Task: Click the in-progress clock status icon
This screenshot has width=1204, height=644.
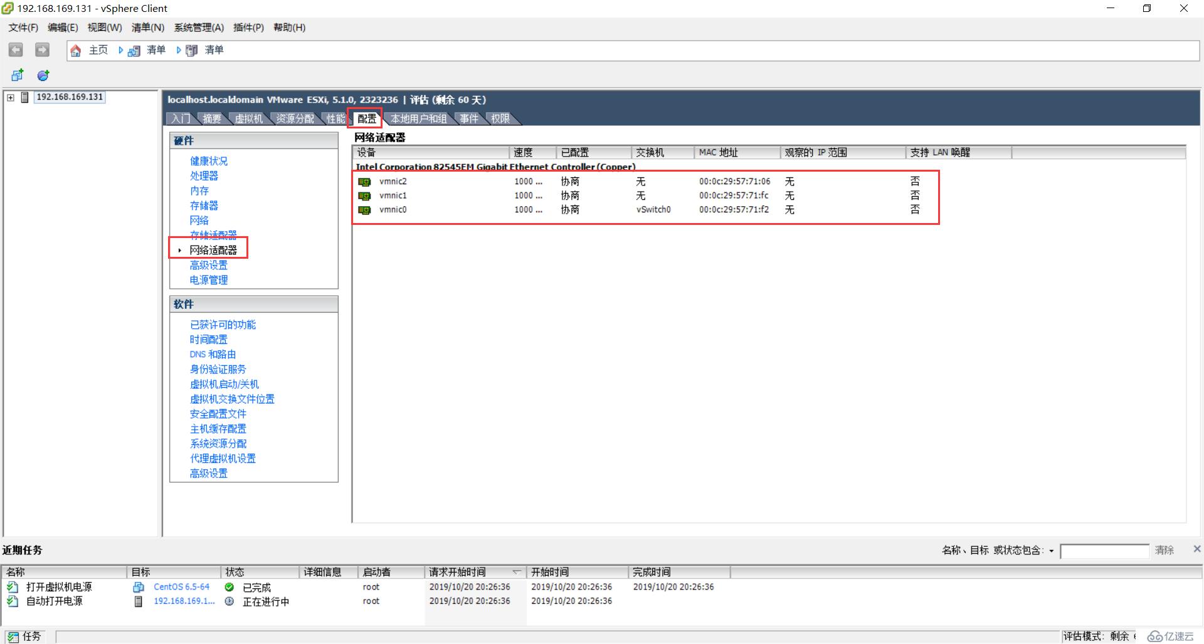Action: click(230, 601)
